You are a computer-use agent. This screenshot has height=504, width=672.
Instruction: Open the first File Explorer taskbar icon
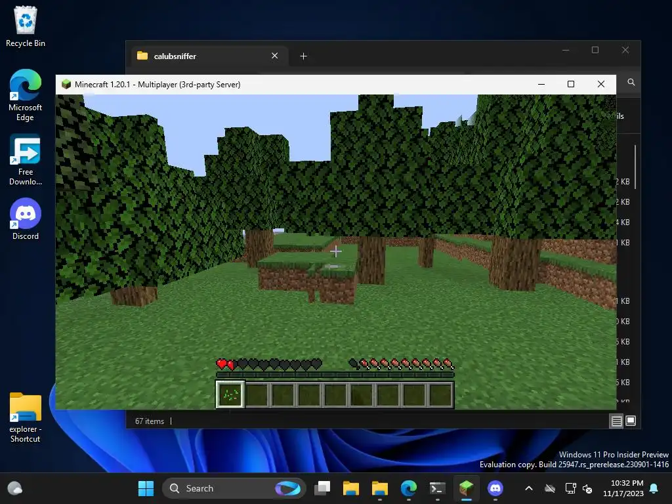(x=351, y=488)
